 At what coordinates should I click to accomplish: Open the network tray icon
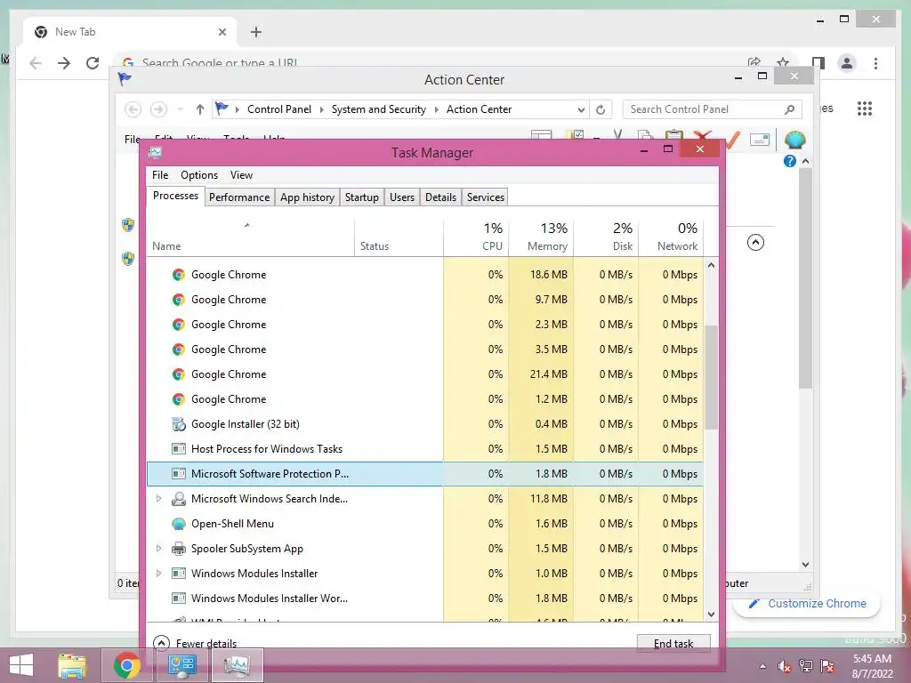806,666
